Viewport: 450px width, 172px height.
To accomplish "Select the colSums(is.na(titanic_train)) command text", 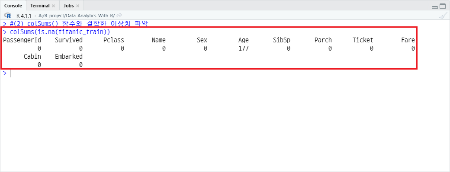I will 60,32.
